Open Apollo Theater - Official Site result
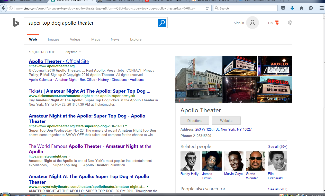 point(59,61)
